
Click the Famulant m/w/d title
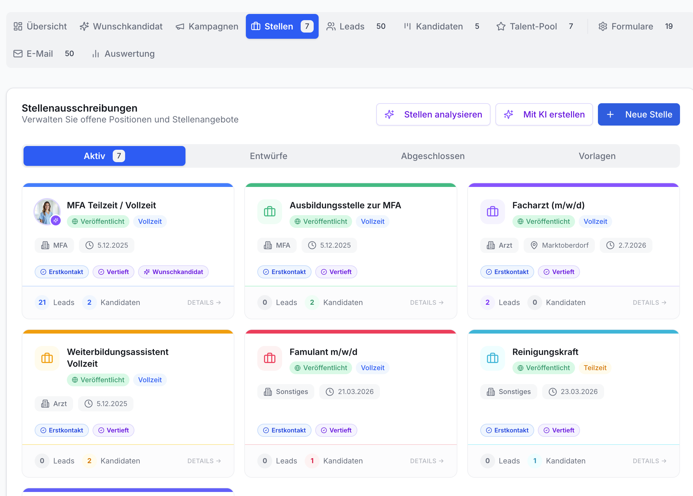pos(323,352)
